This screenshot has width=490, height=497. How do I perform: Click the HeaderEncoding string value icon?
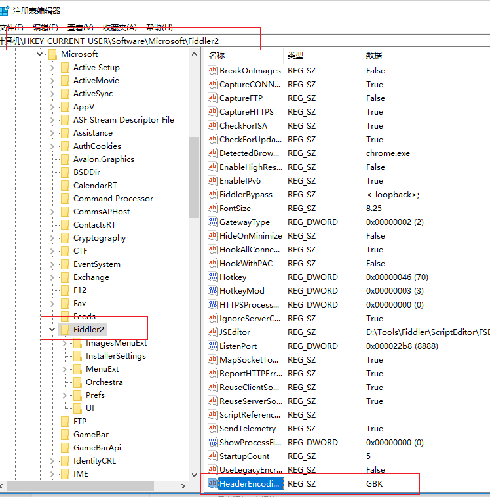click(212, 483)
